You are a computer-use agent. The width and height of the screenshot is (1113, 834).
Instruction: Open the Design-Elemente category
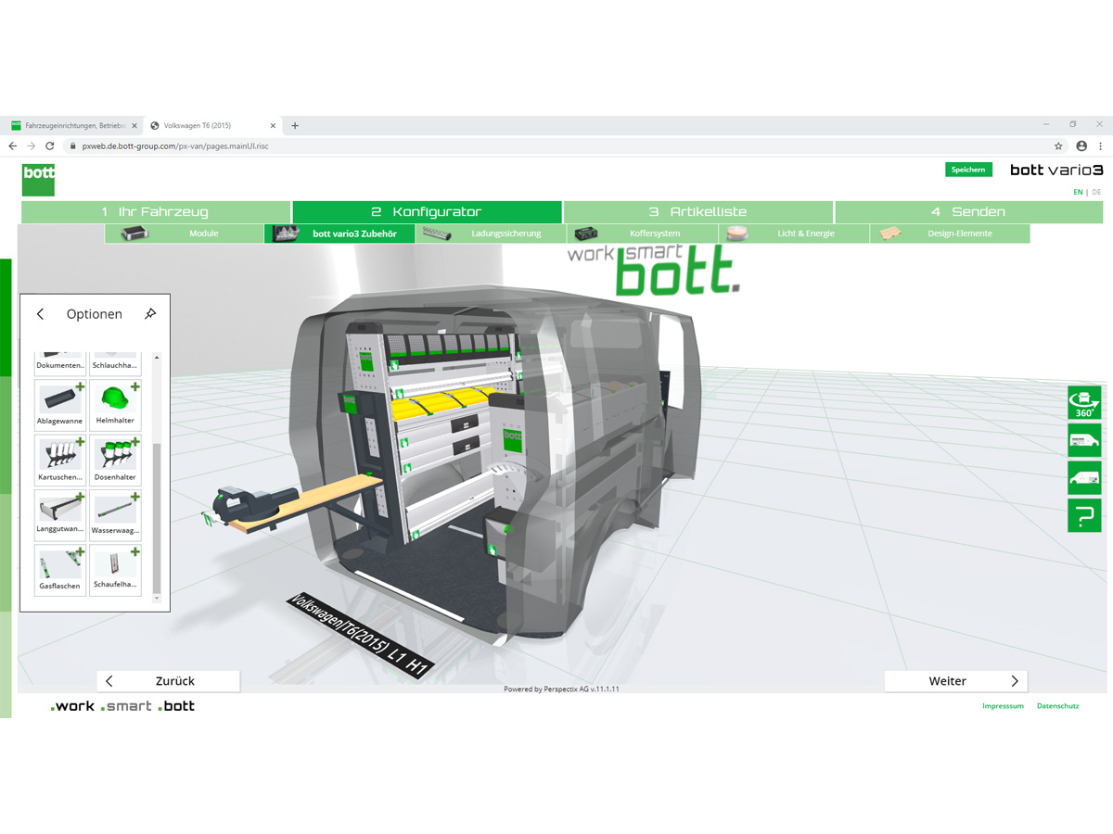click(x=949, y=234)
